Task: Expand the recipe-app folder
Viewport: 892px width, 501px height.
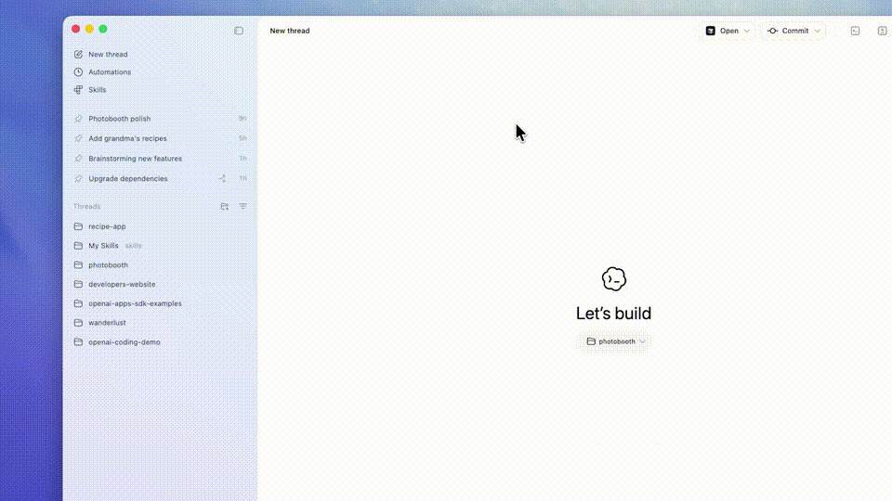Action: coord(107,226)
